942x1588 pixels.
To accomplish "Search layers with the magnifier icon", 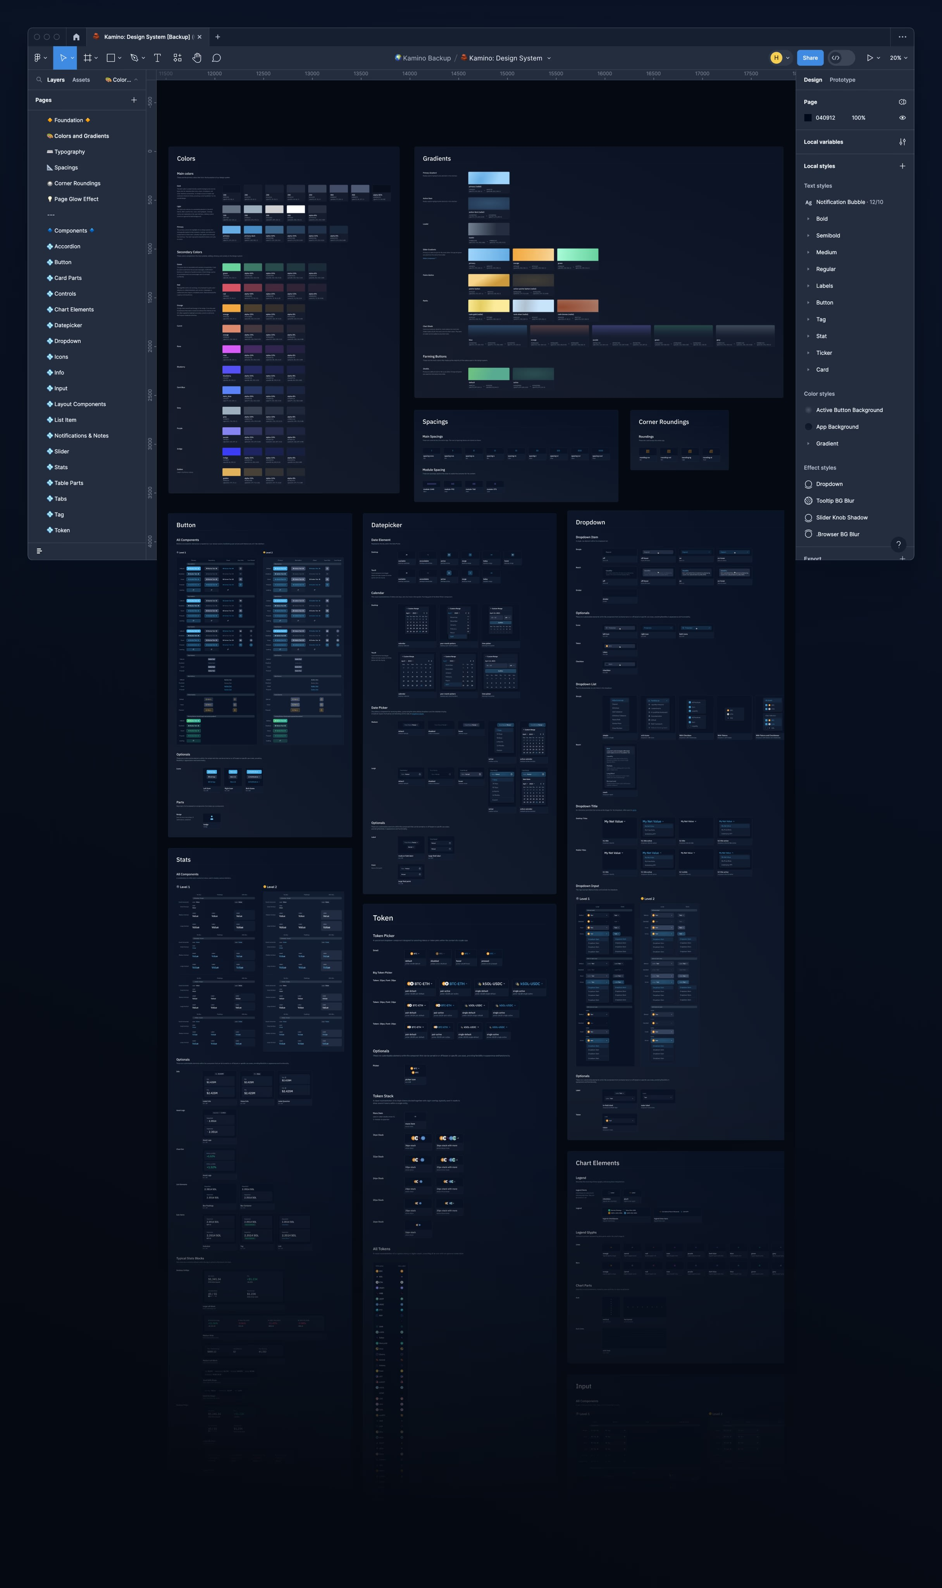I will point(40,80).
